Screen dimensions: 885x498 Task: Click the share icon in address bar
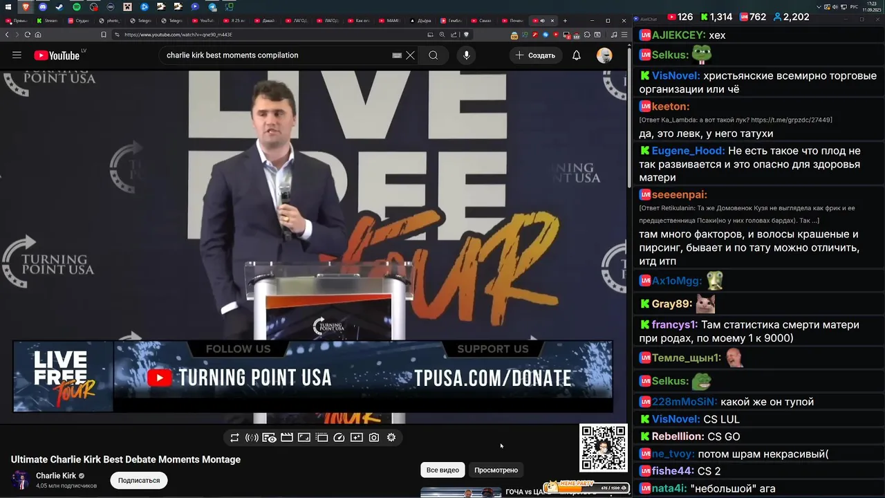(x=454, y=35)
